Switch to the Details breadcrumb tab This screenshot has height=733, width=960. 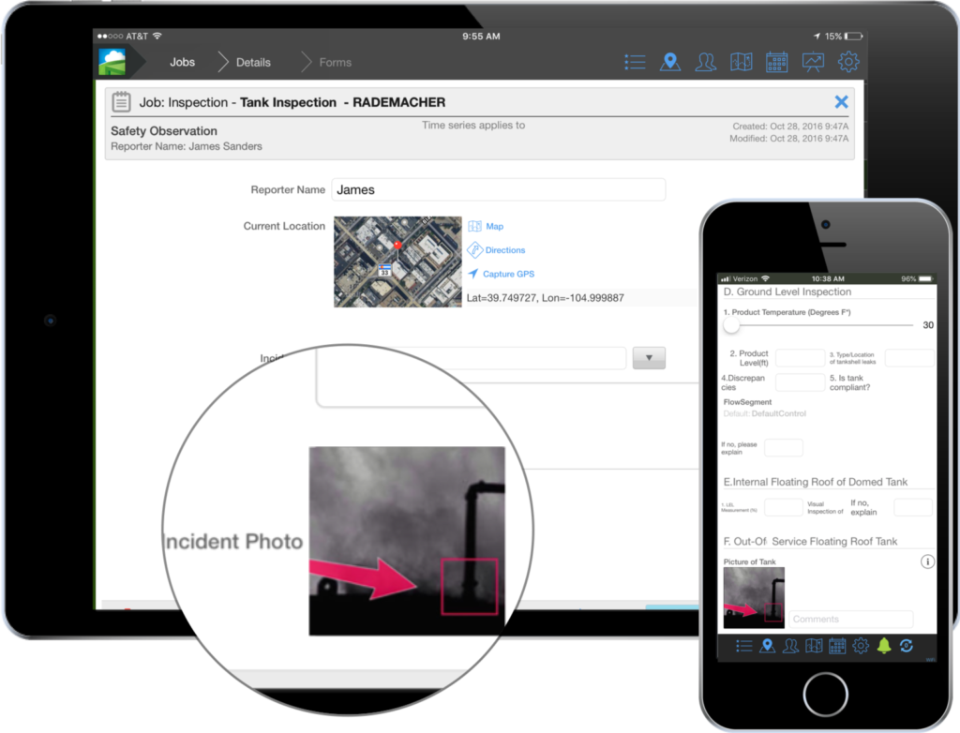tap(254, 62)
